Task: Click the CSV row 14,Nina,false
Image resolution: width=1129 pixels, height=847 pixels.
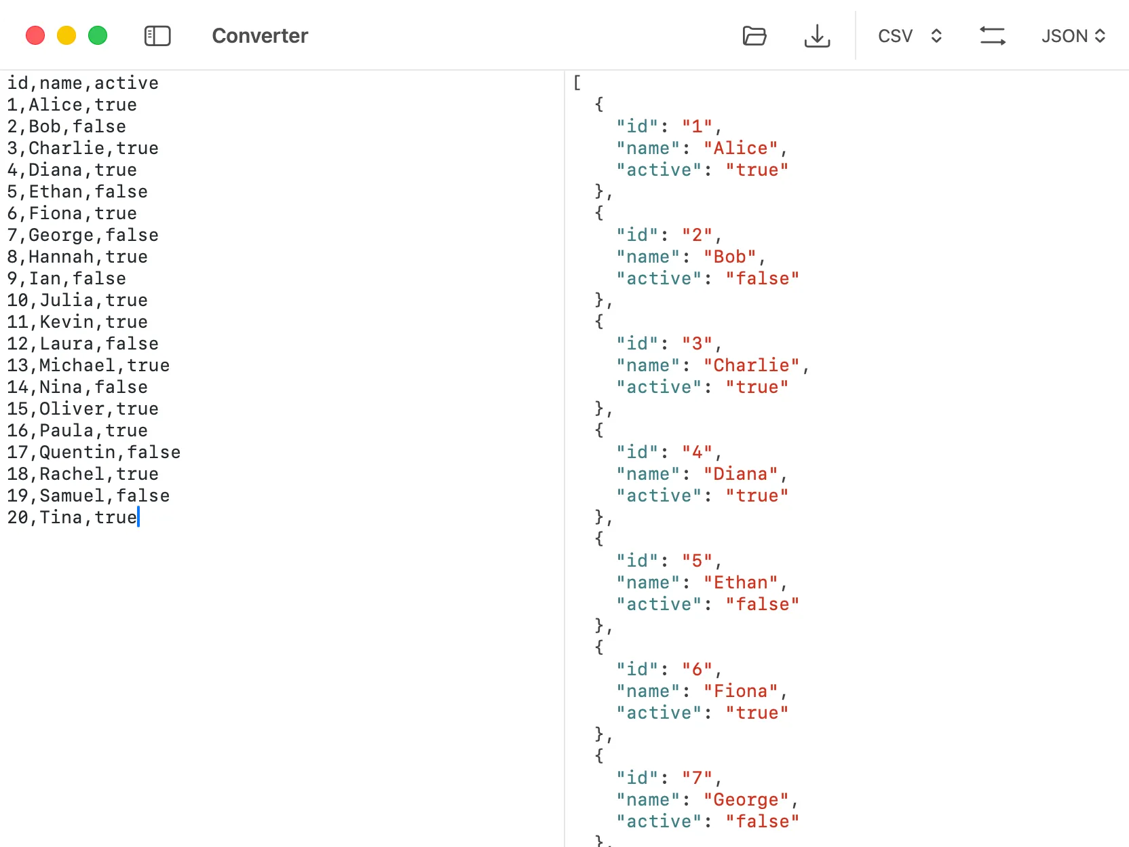Action: coord(77,387)
